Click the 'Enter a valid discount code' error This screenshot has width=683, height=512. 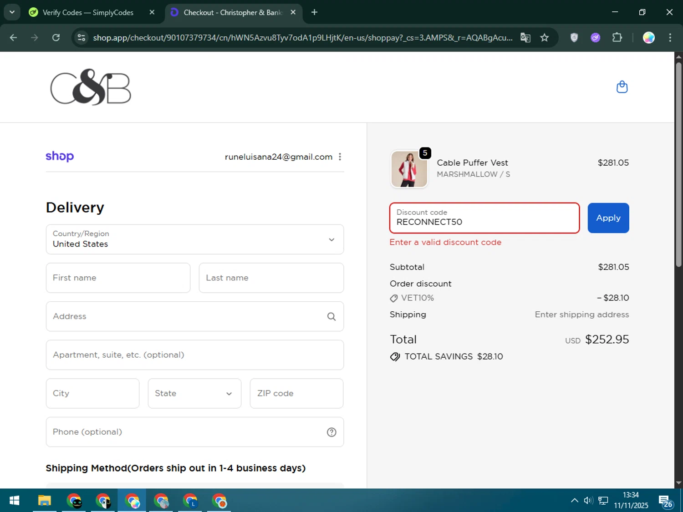point(445,243)
